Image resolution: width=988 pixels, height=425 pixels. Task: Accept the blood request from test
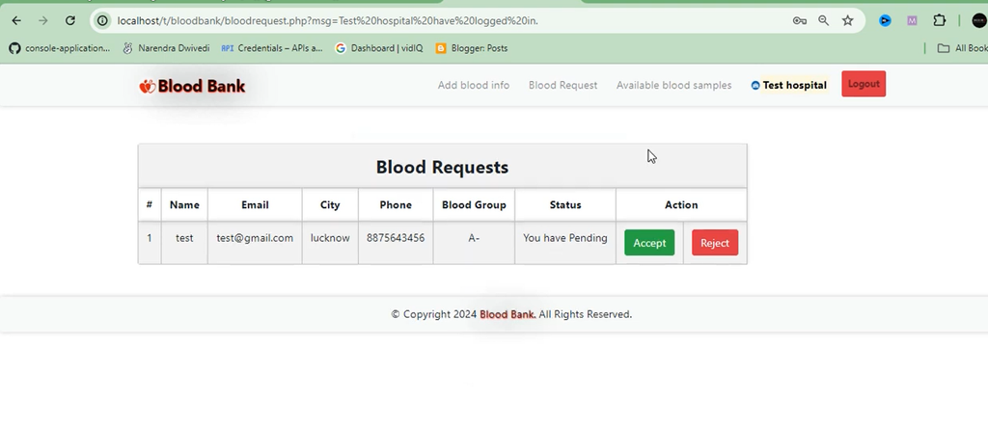(x=649, y=243)
